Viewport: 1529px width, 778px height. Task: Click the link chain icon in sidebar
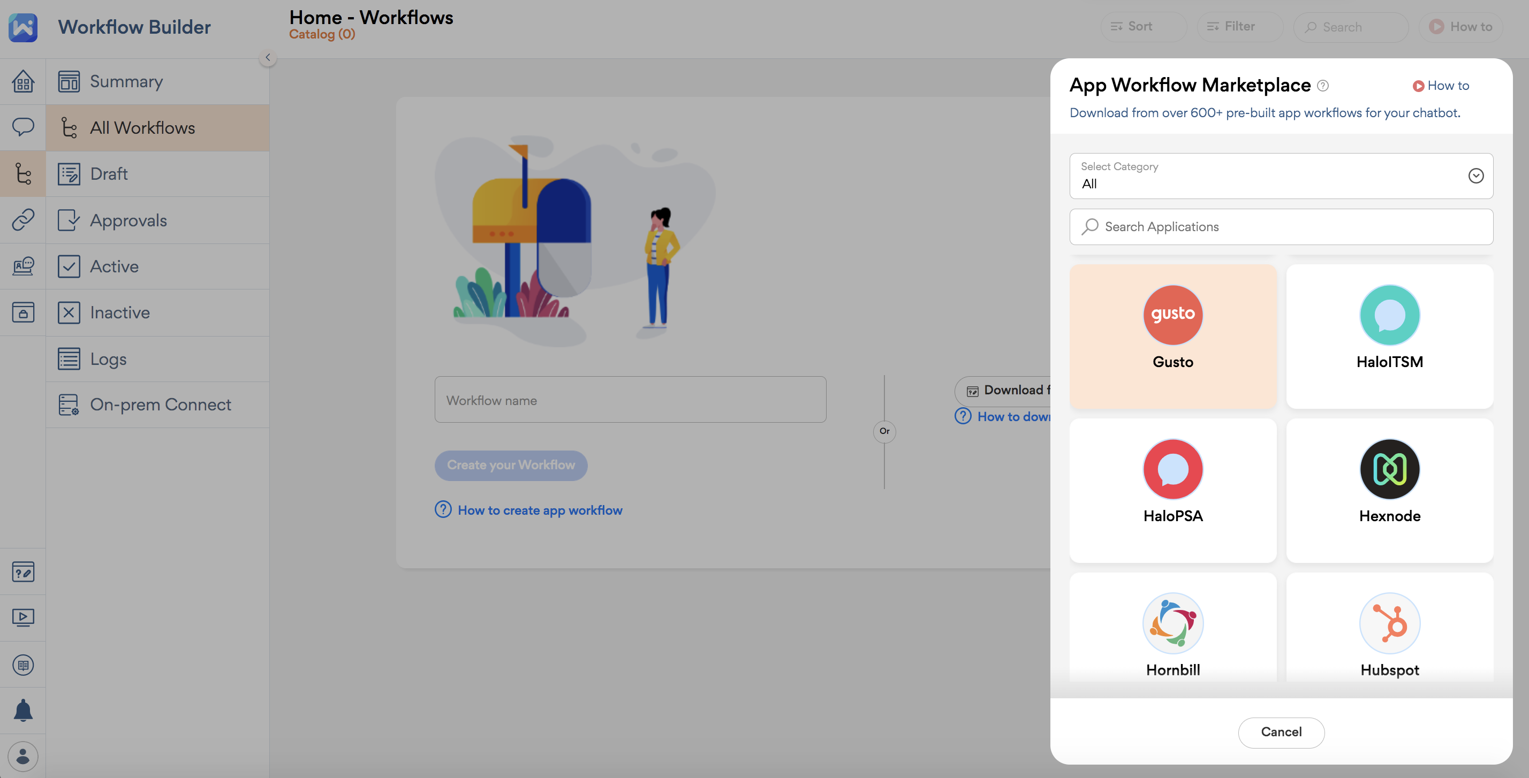[x=22, y=219]
